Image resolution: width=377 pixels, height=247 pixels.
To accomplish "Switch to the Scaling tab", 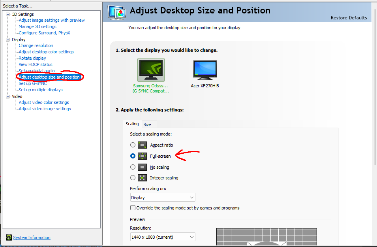I will (x=132, y=124).
